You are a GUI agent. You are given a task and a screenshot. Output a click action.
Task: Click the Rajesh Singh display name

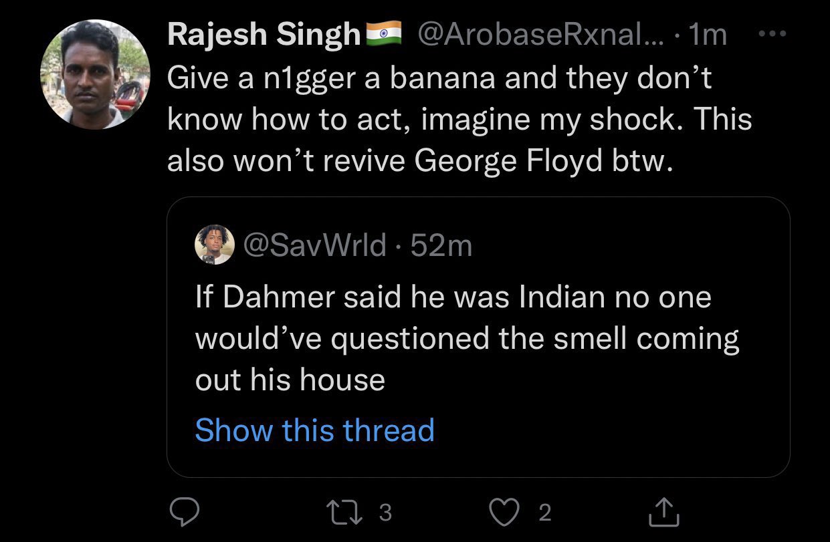point(264,35)
